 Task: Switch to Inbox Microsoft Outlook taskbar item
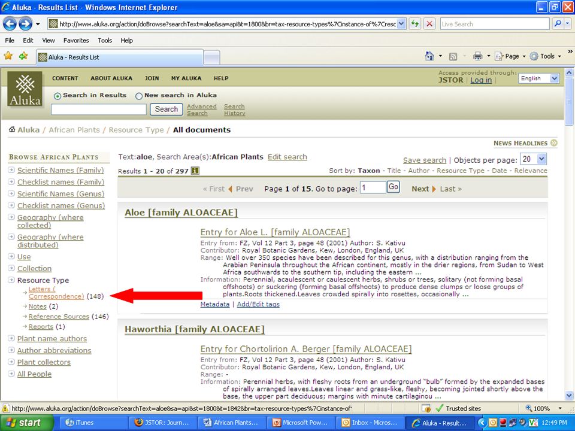371,423
